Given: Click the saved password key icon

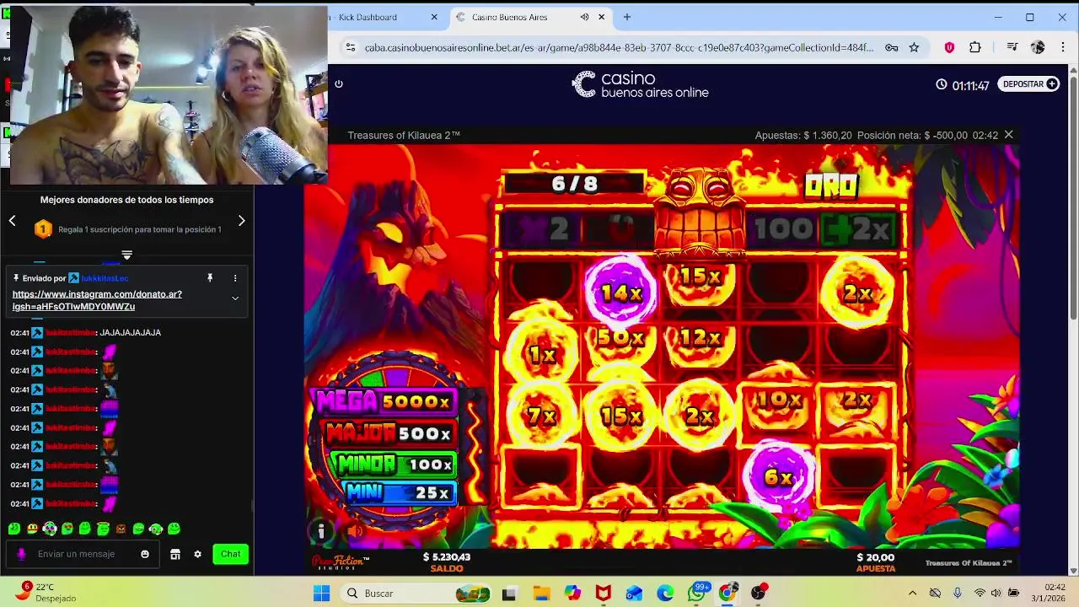Looking at the screenshot, I should coord(891,48).
